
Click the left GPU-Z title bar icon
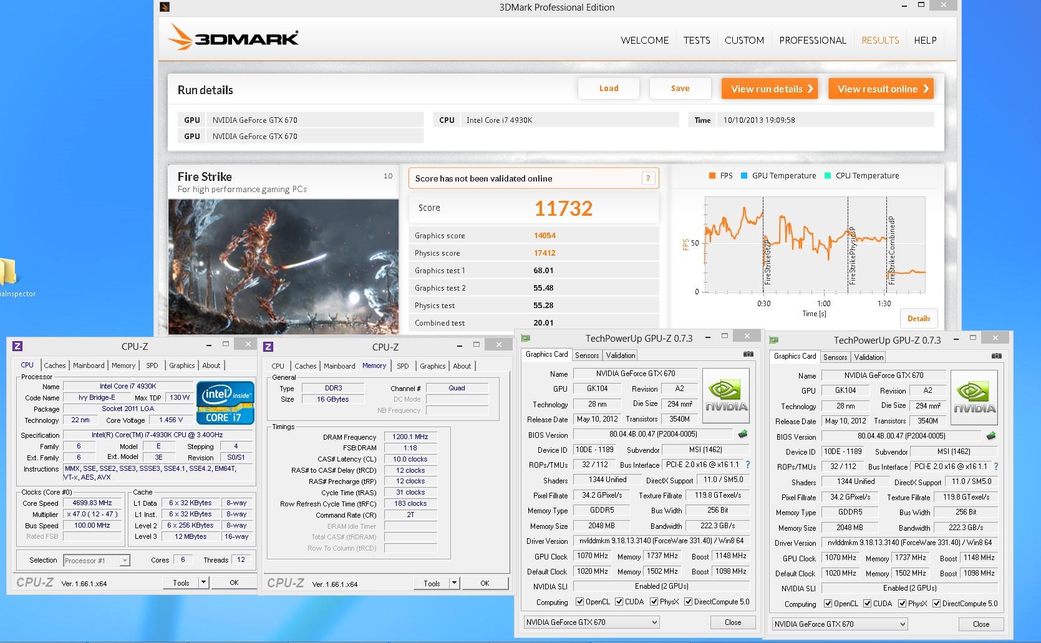coord(526,338)
